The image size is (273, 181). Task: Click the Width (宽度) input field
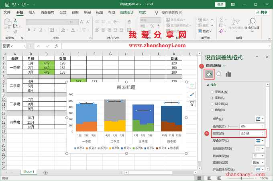pos(252,133)
